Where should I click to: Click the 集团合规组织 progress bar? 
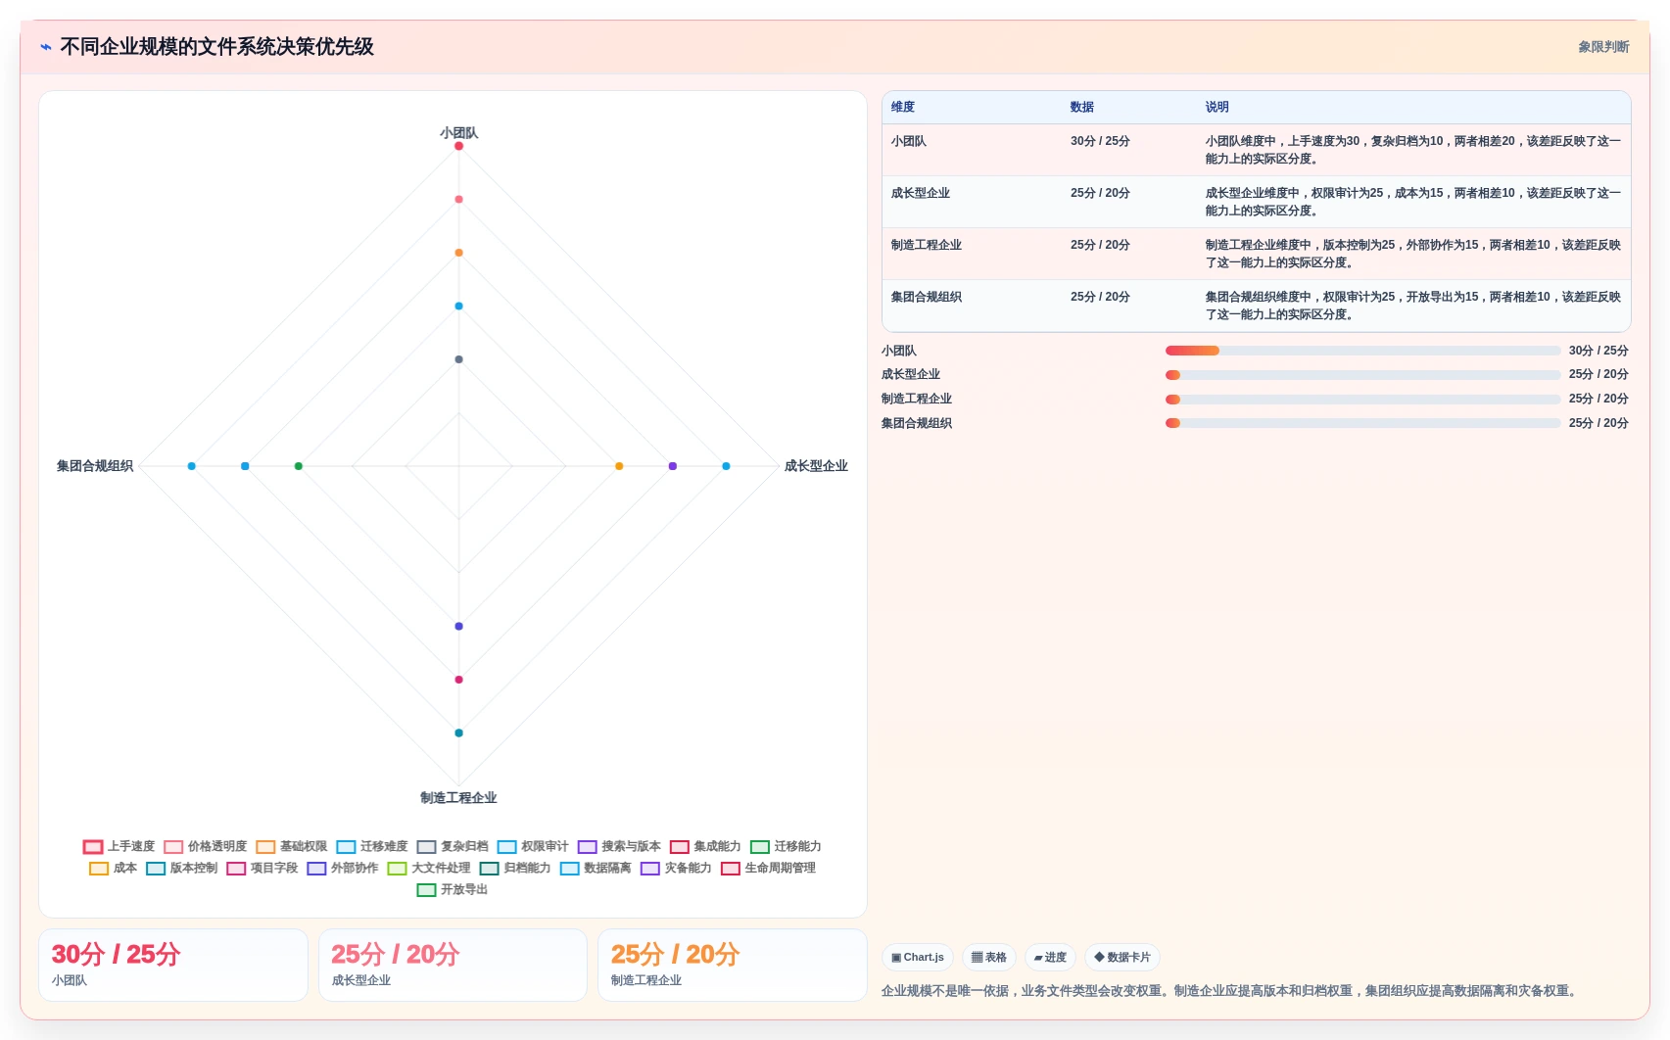1362,423
